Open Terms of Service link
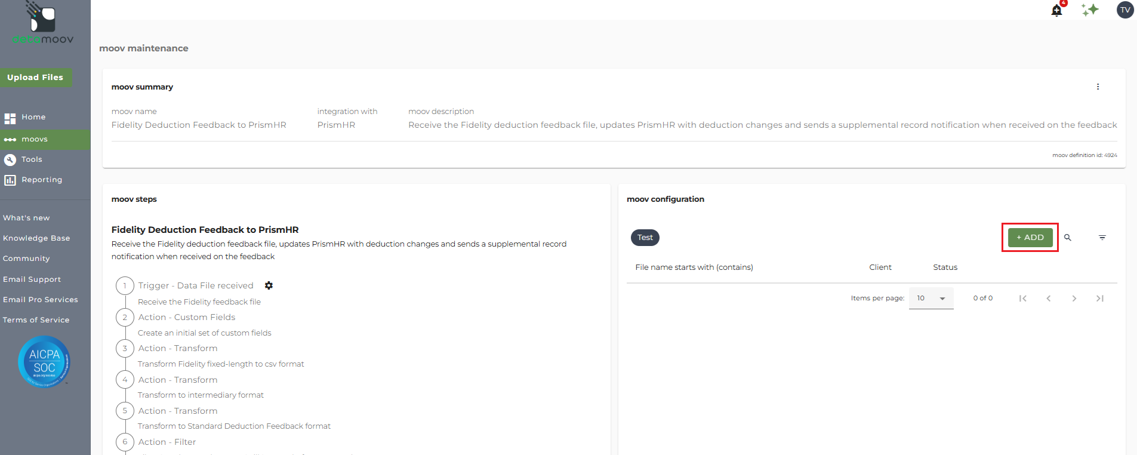 (36, 320)
